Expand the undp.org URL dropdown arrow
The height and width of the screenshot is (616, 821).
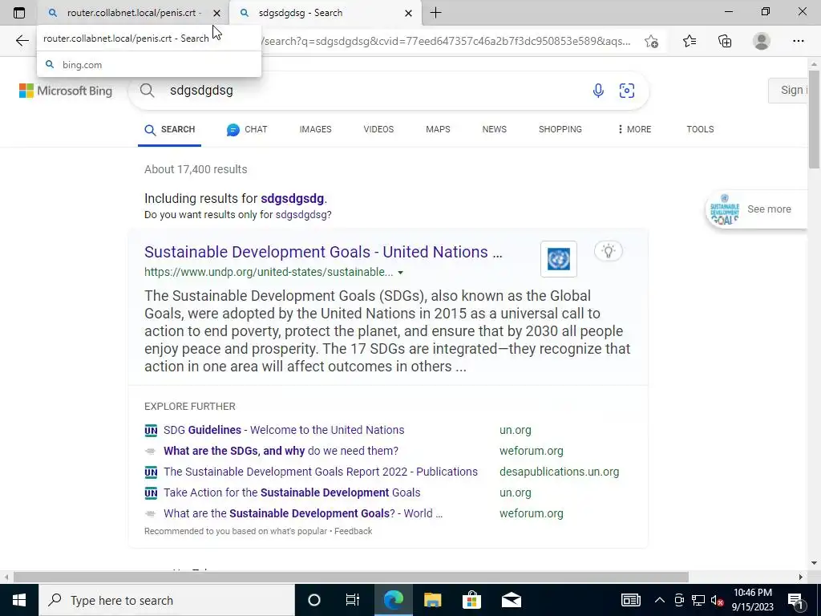[401, 273]
